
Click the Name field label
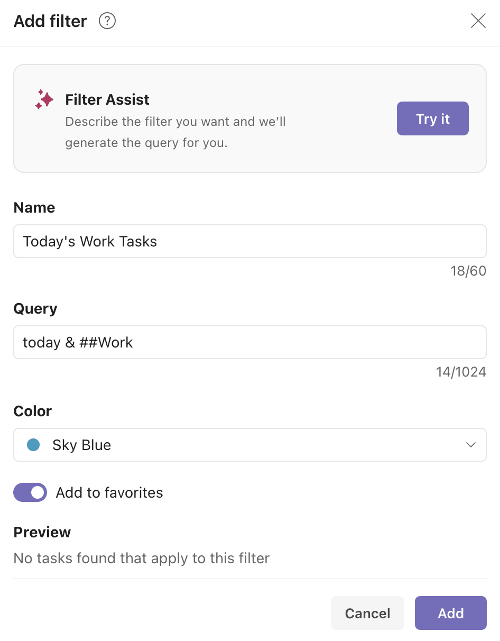pyautogui.click(x=34, y=208)
